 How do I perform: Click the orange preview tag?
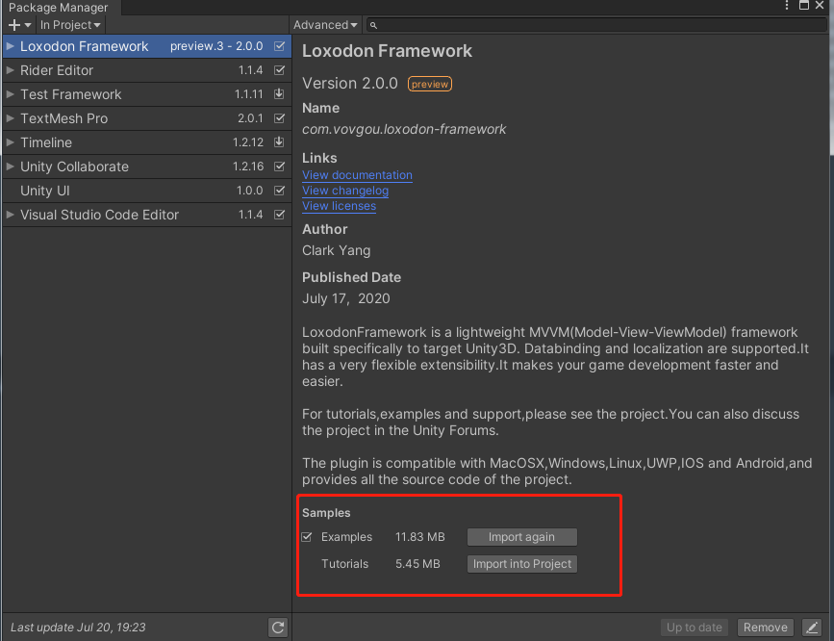pos(430,84)
